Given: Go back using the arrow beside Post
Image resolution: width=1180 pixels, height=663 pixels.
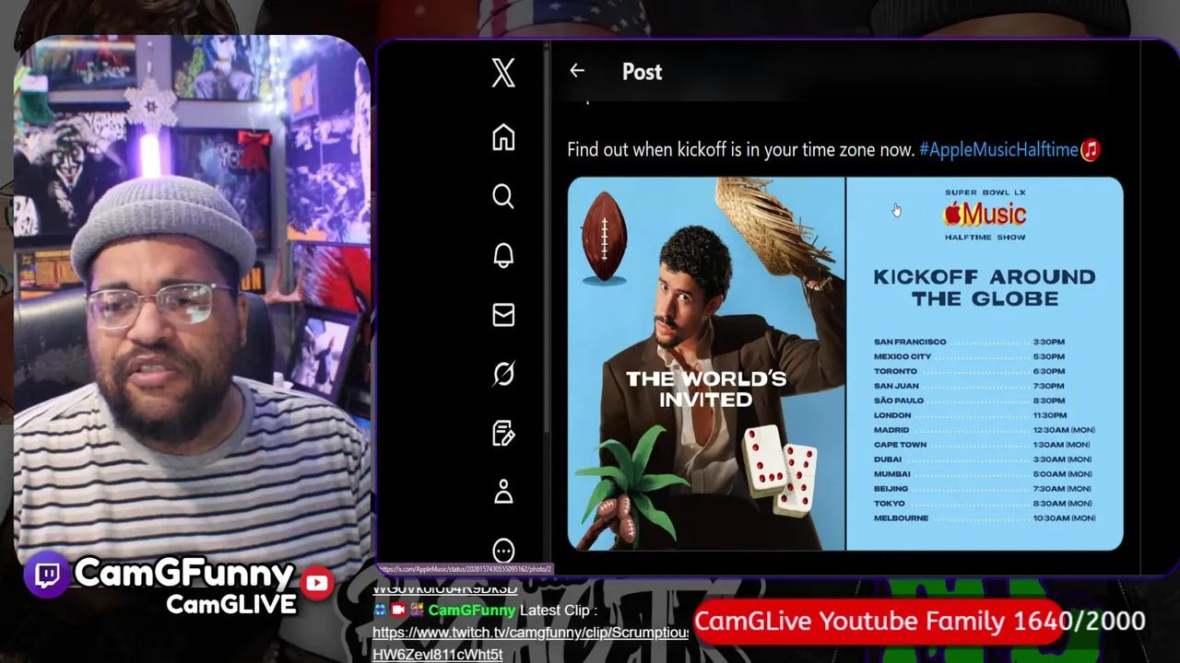Looking at the screenshot, I should [577, 71].
